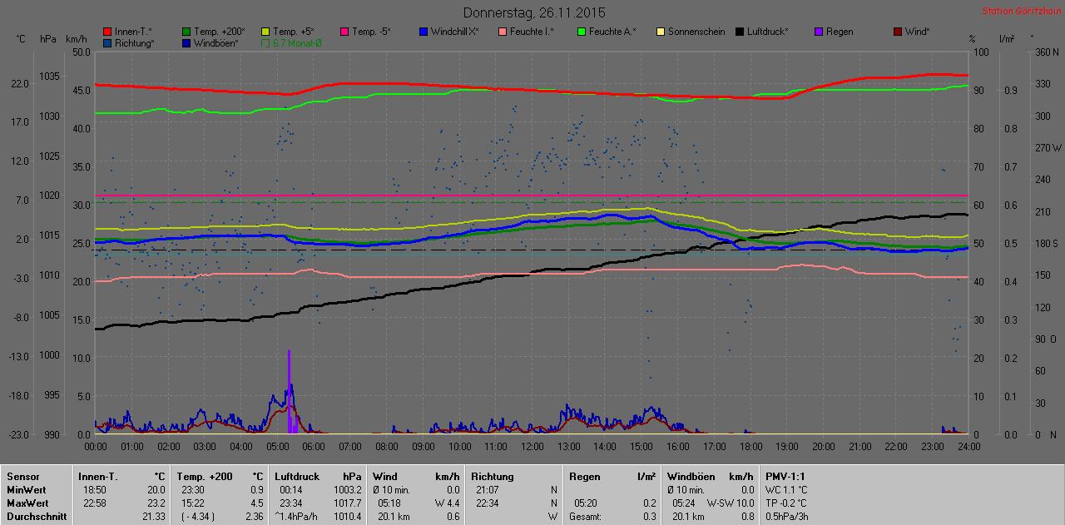Click the red Innen-T. legend swatch

point(107,32)
